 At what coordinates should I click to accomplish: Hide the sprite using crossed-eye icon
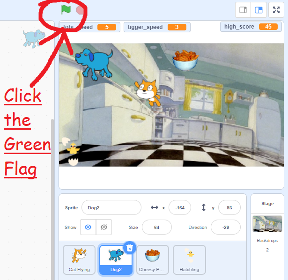[104, 227]
